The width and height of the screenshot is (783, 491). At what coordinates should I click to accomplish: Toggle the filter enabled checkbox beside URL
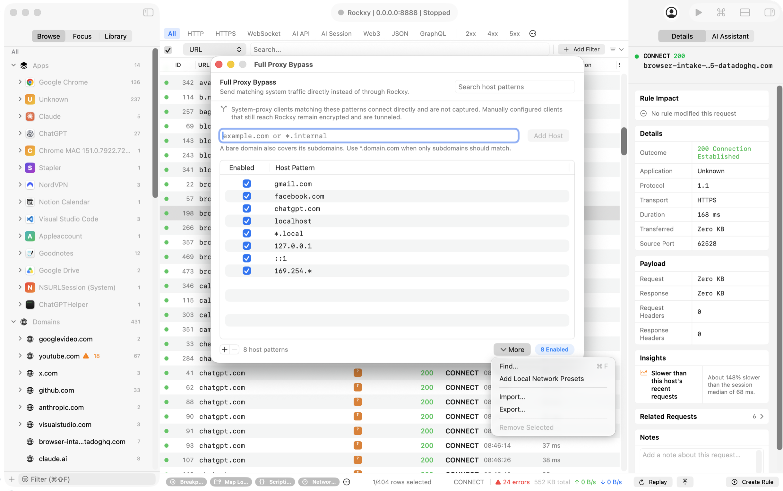pos(168,50)
